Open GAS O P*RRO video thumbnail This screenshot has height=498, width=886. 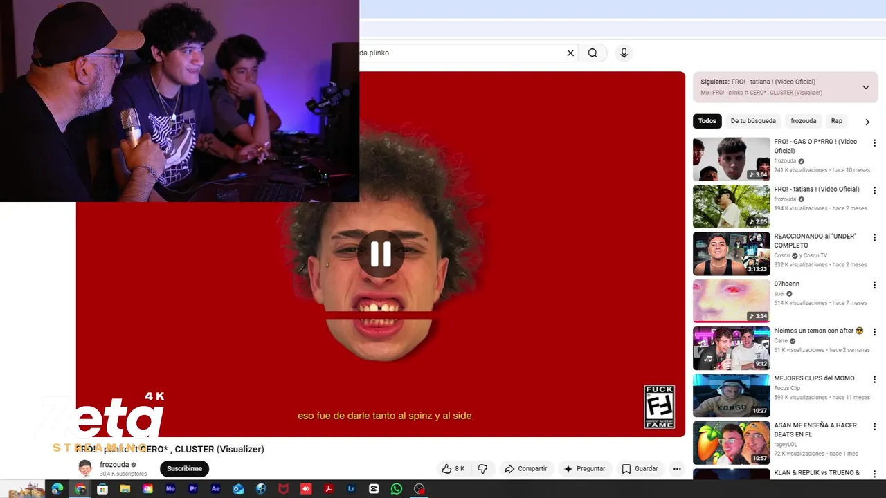(x=731, y=159)
